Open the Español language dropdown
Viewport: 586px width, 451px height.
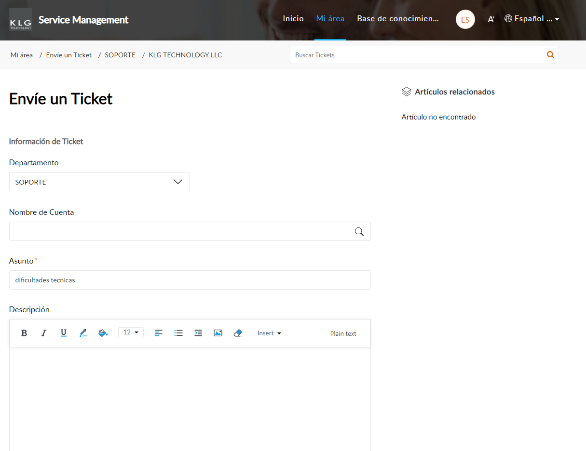pos(537,19)
